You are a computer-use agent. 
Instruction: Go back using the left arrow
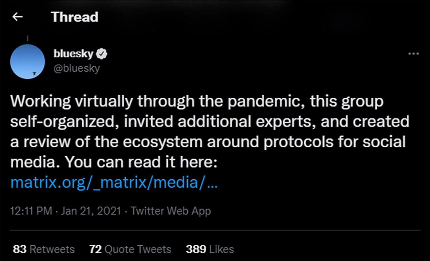[18, 17]
